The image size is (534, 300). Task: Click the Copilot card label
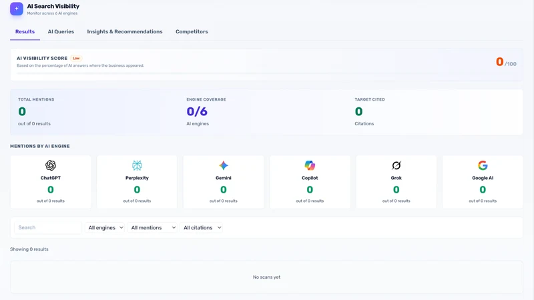(310, 178)
